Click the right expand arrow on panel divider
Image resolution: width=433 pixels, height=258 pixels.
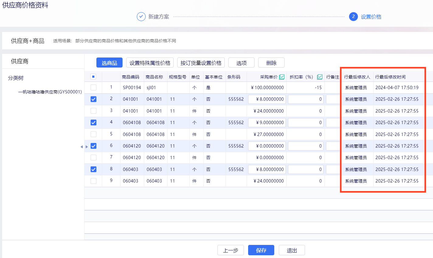pyautogui.click(x=87, y=147)
